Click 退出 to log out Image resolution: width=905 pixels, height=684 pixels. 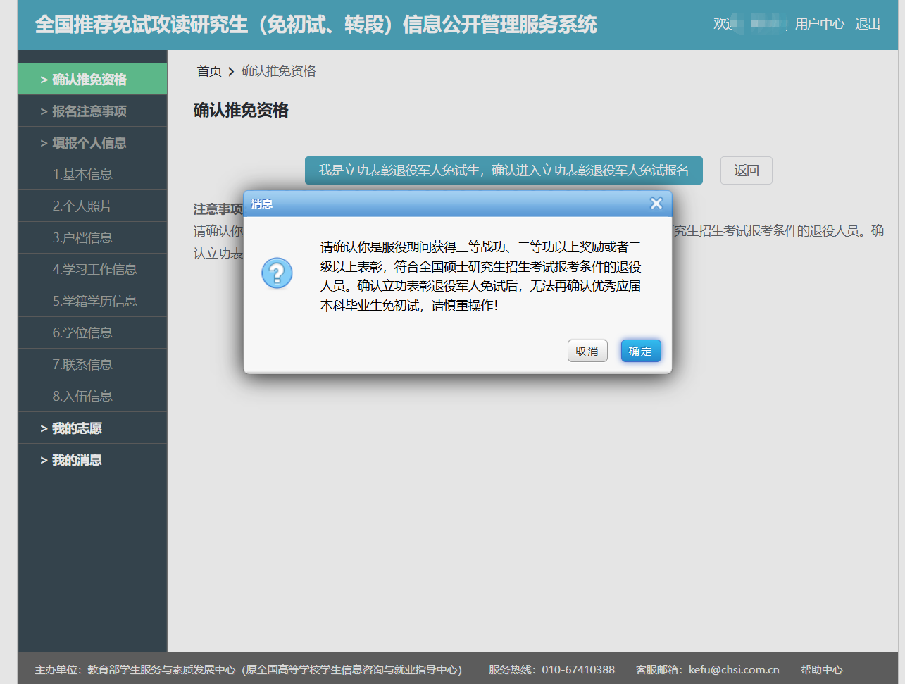(x=868, y=24)
